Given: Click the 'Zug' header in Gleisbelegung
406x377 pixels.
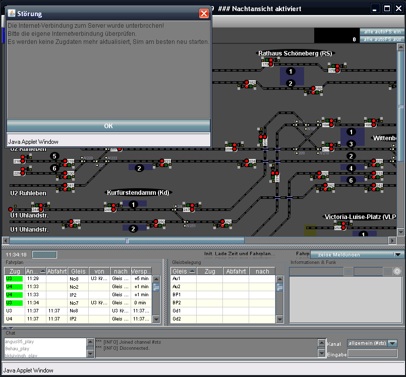Looking at the screenshot, I should [210, 272].
